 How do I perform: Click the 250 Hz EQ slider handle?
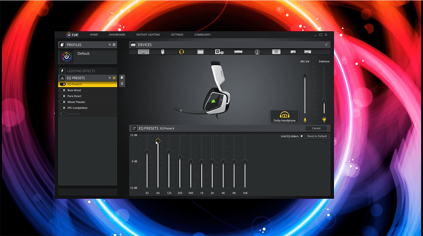tap(180, 156)
